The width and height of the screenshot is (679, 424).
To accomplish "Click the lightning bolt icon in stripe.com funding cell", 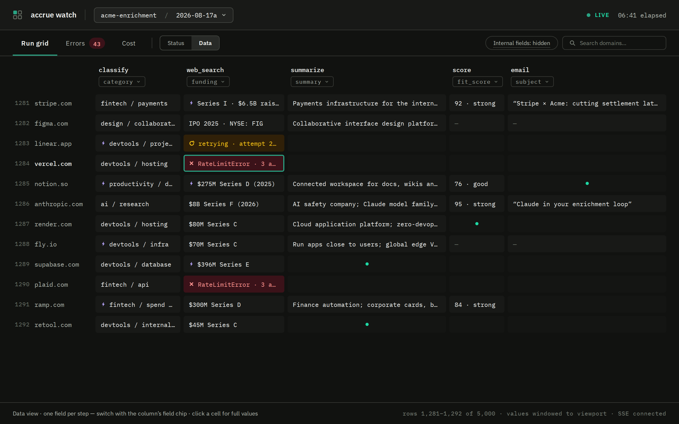I will coord(191,103).
